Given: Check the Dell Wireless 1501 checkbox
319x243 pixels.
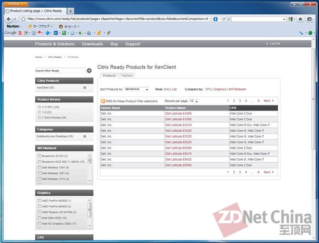Looking at the screenshot, I should point(40,173).
